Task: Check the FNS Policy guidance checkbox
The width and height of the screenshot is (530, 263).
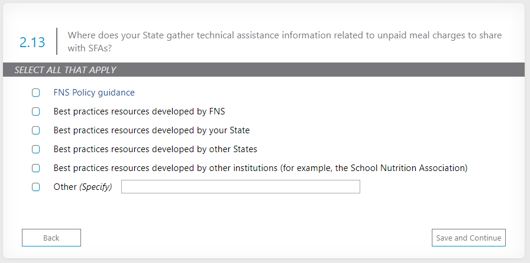Action: 35,93
